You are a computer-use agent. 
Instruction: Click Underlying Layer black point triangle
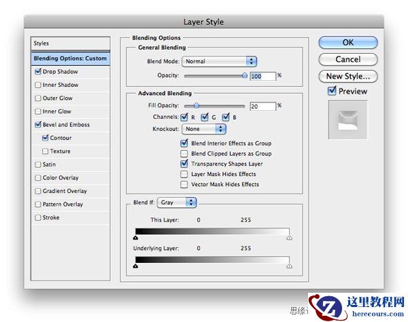pyautogui.click(x=135, y=266)
